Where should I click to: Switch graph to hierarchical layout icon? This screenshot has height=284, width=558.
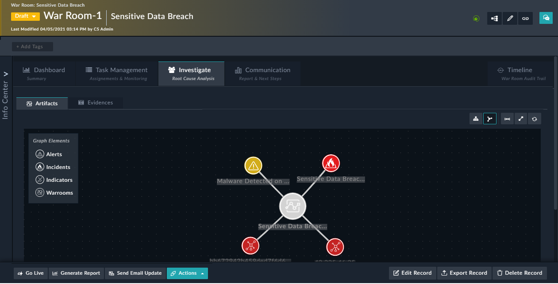[x=476, y=119]
